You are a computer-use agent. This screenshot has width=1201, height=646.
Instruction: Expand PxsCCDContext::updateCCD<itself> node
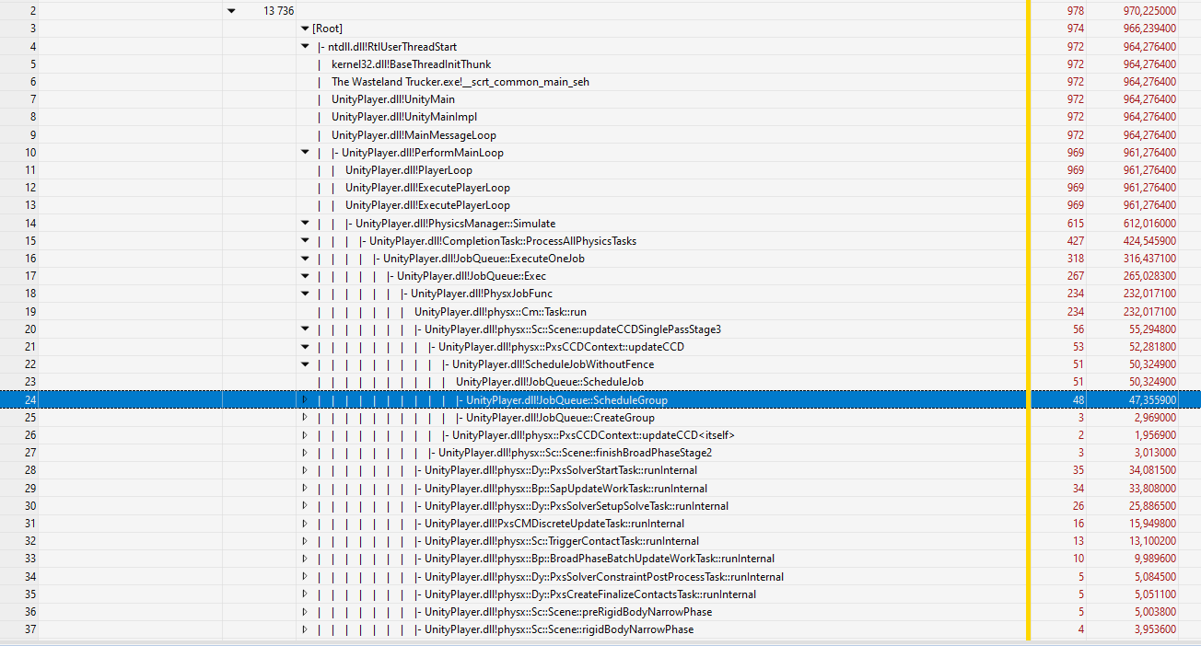[305, 435]
